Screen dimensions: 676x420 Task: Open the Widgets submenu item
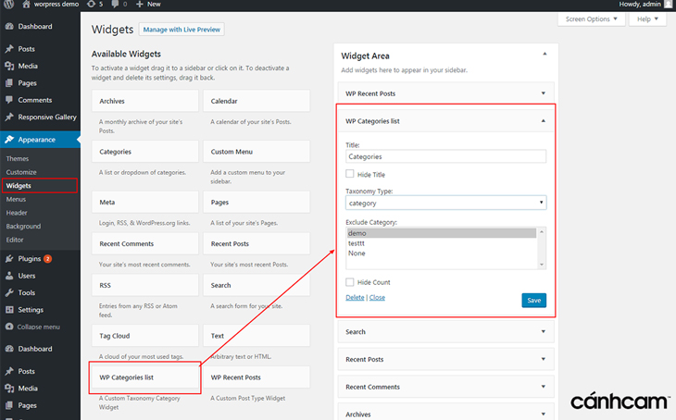pyautogui.click(x=19, y=186)
